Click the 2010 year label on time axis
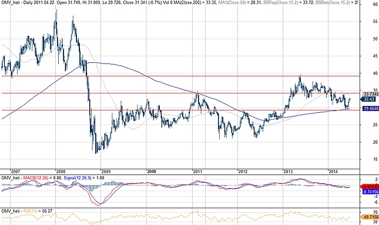This screenshot has height=225, width=379. tap(152, 172)
